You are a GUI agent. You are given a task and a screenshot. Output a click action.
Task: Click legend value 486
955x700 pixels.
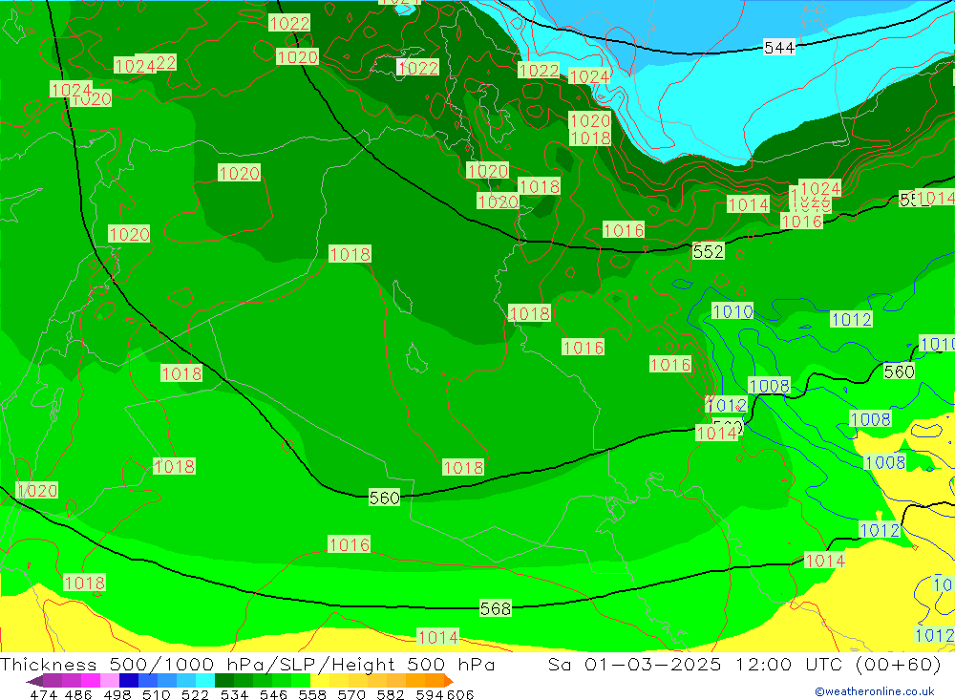pyautogui.click(x=78, y=694)
